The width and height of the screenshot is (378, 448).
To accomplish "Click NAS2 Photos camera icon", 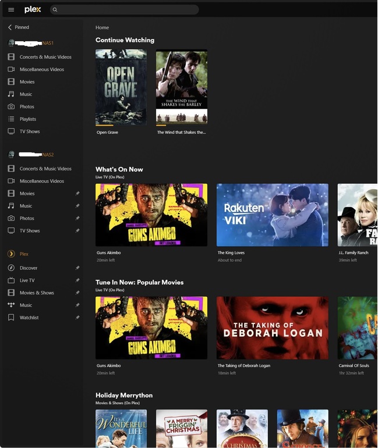I will click(x=11, y=218).
